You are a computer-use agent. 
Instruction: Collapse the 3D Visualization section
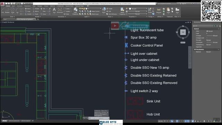click(219, 49)
